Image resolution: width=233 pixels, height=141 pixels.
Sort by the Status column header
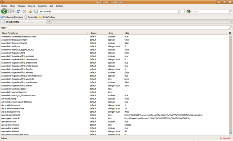click(98, 33)
